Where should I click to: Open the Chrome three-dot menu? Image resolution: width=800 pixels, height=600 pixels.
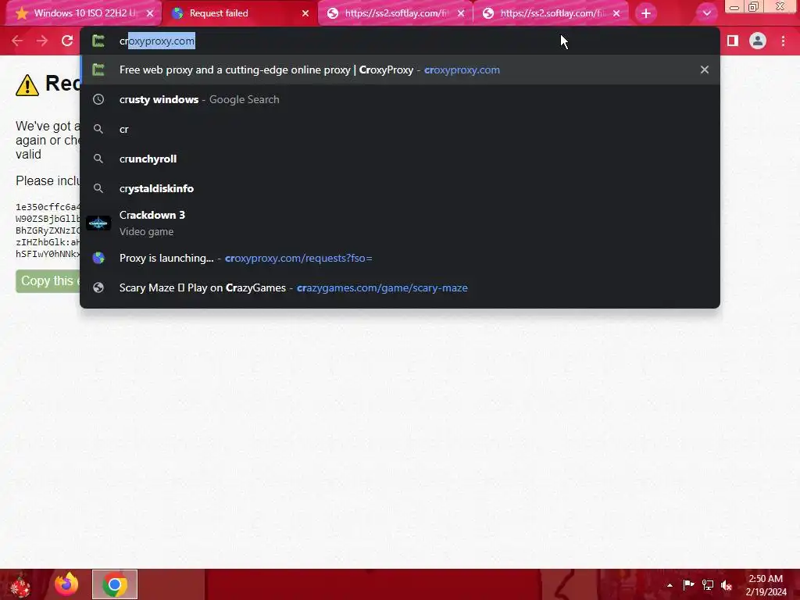[783, 41]
